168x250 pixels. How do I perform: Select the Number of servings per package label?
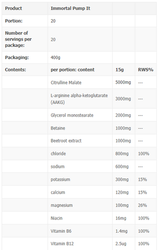(18, 39)
